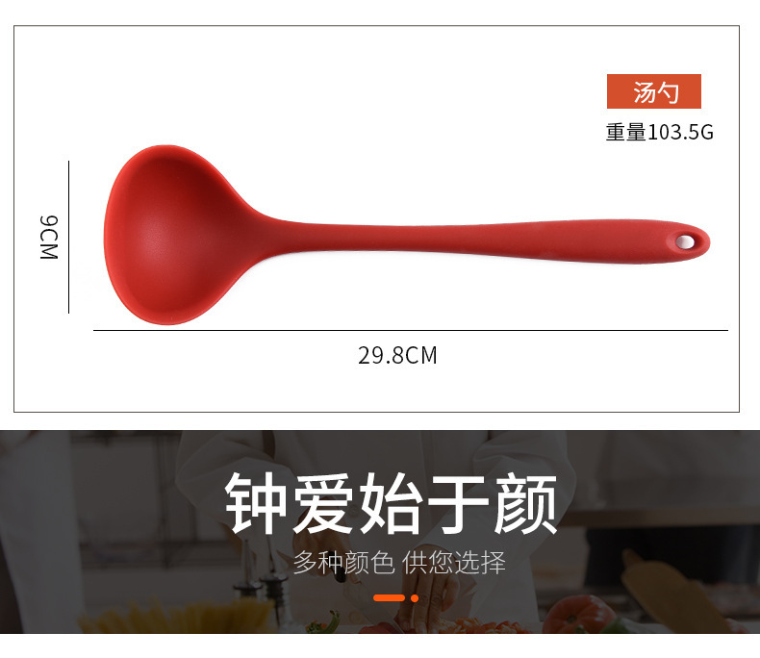Viewport: 760px width, 658px height.
Task: Click the 29.8CM length label
Action: [x=397, y=356]
